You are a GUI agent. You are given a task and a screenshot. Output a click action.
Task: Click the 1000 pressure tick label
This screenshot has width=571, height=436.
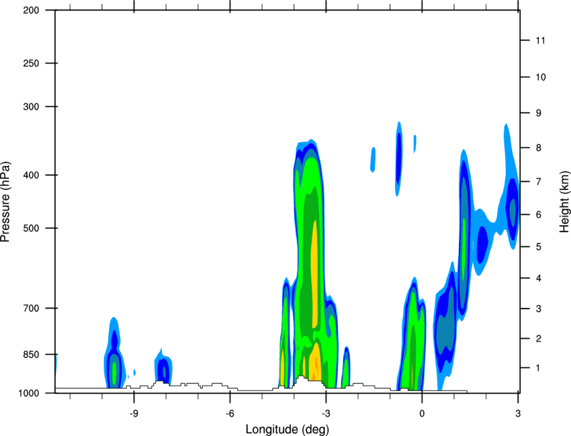tap(28, 393)
